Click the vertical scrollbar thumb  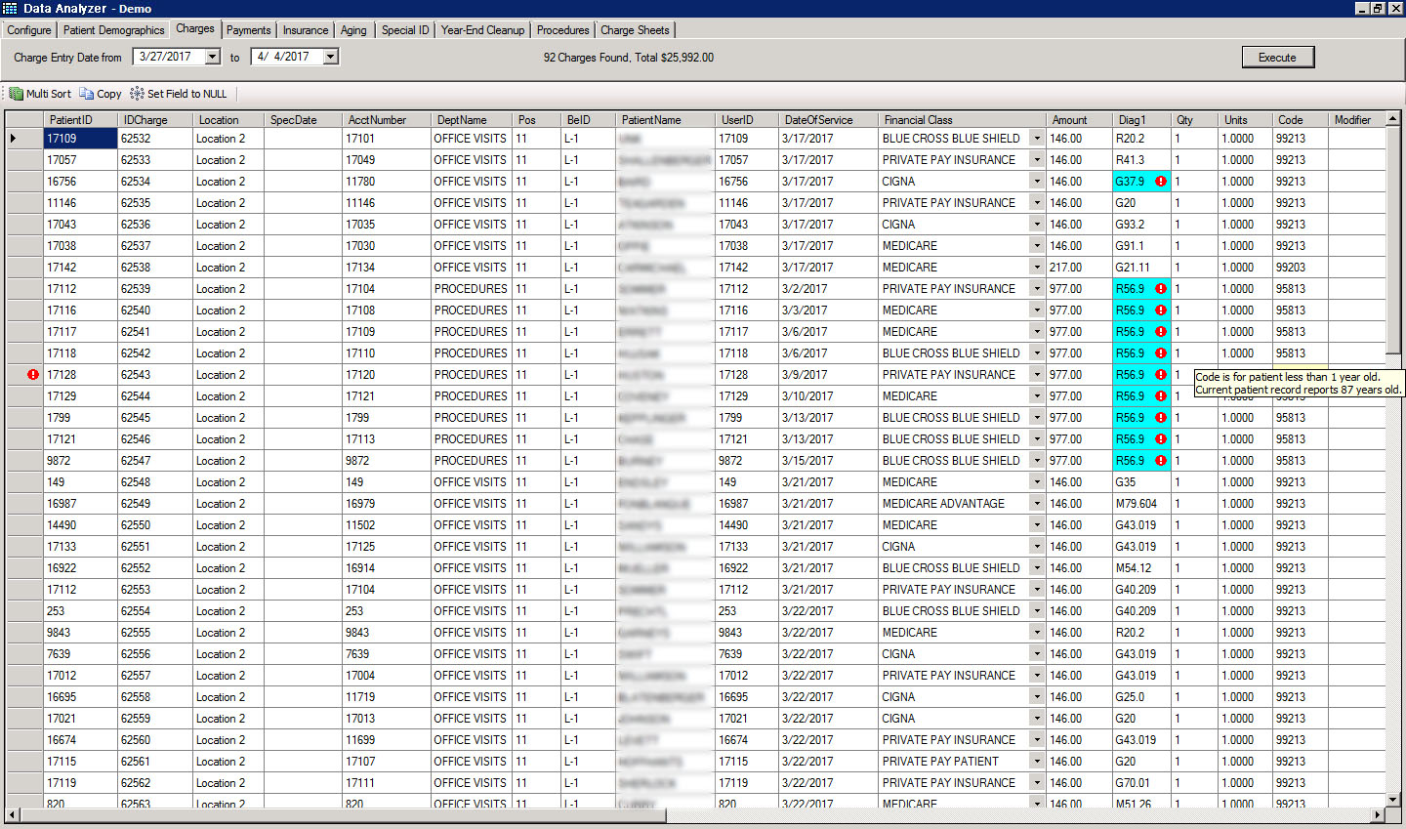coord(1394,241)
